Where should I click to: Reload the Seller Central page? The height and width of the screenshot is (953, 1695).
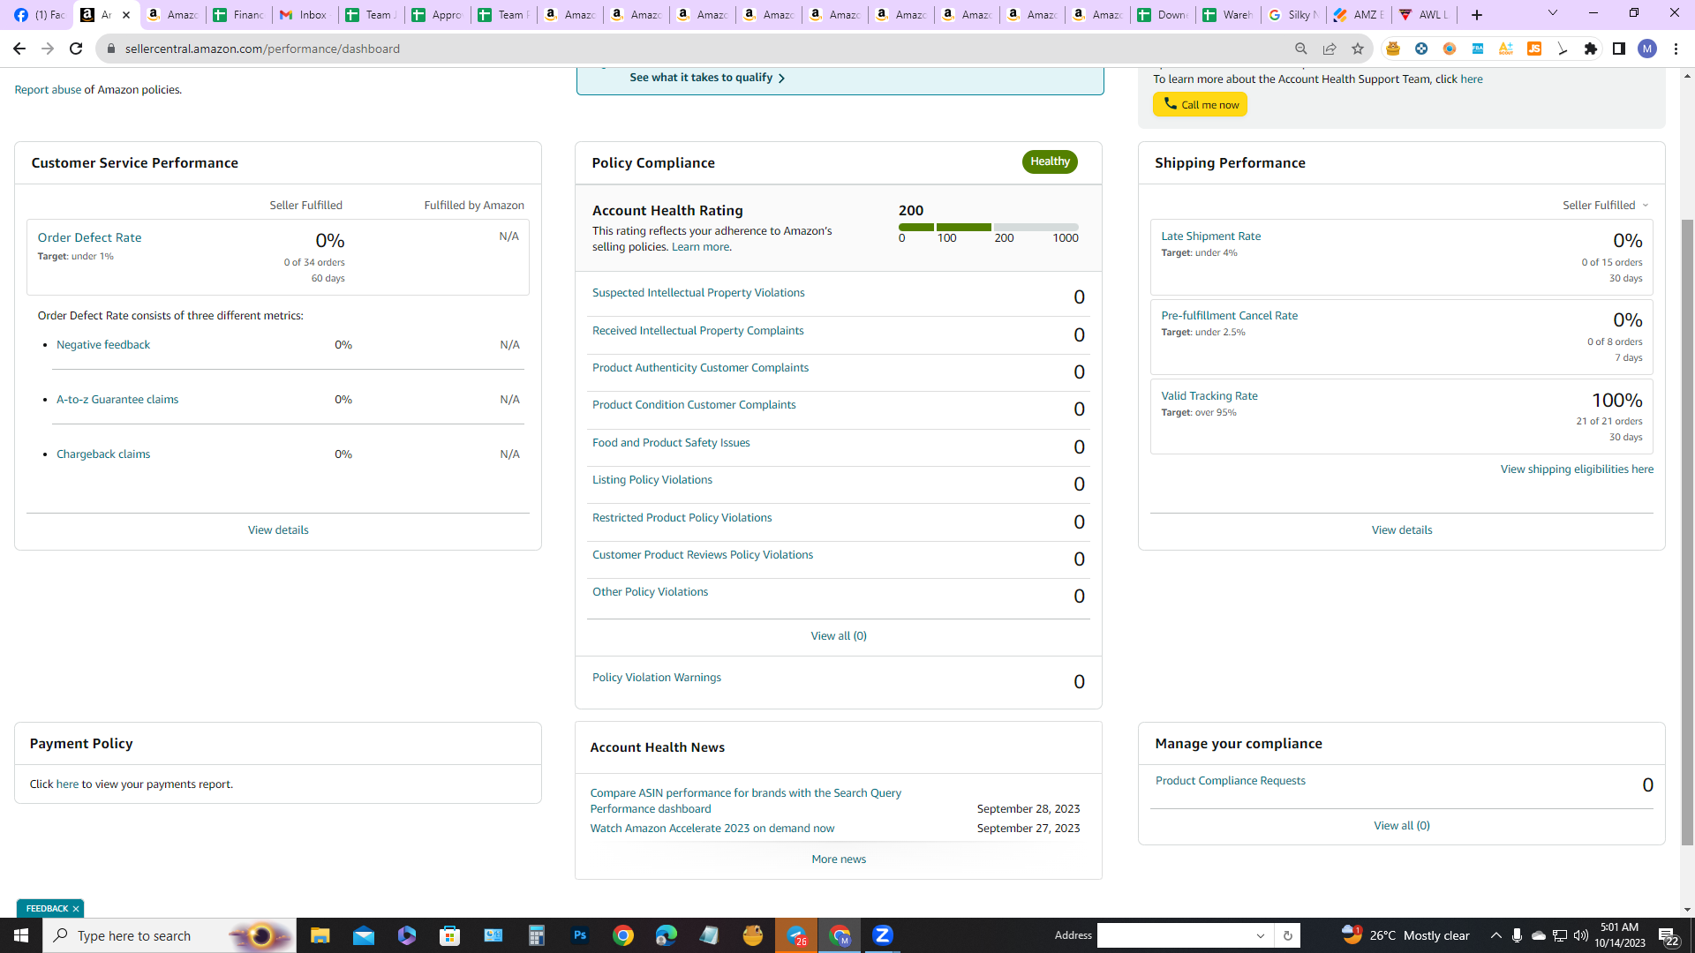click(76, 49)
